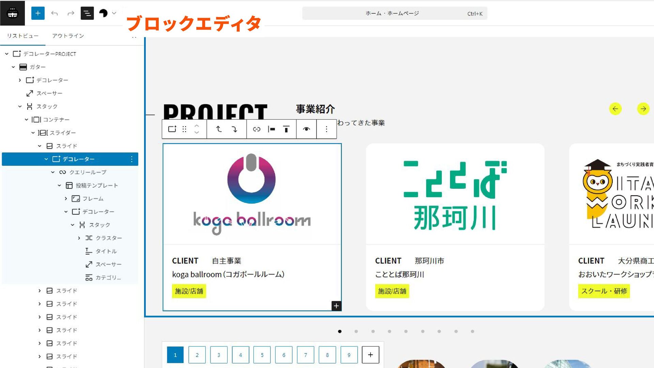654x368 pixels.
Task: Click the align top icon in toolbar
Action: [286, 129]
